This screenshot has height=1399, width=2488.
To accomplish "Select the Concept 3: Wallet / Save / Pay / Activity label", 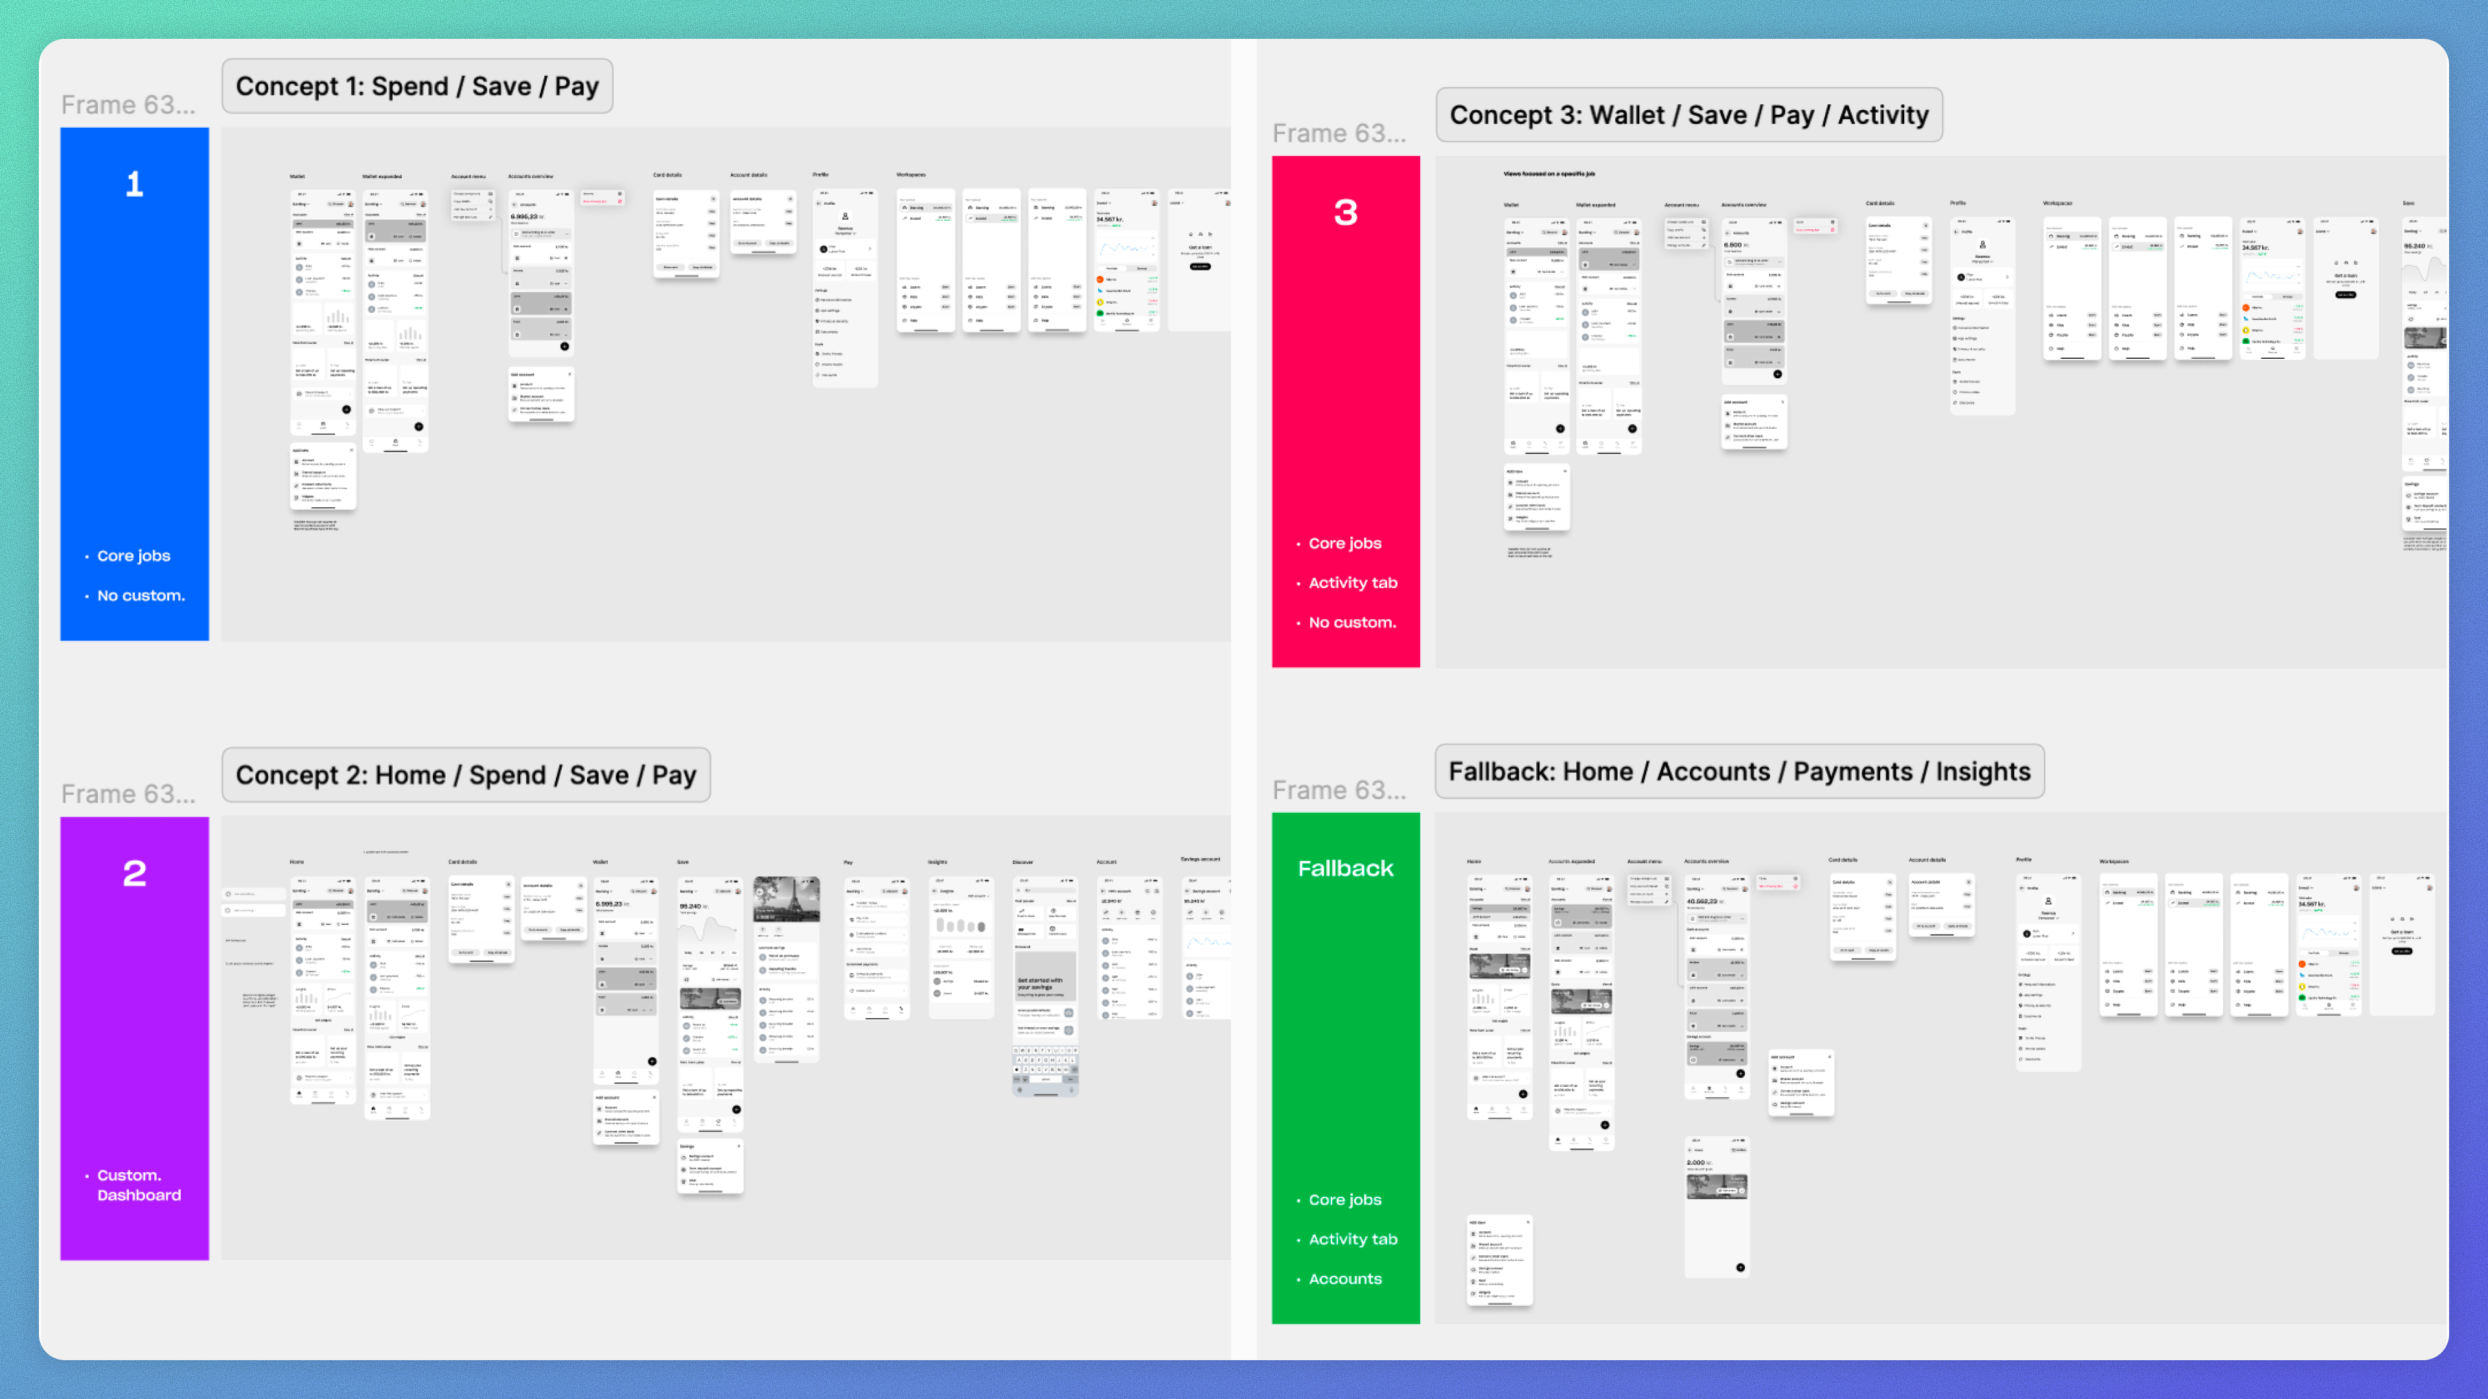I will pyautogui.click(x=1688, y=115).
